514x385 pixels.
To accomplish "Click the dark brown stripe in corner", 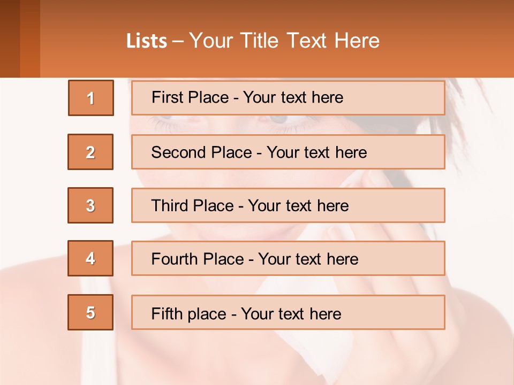I will coord(10,38).
